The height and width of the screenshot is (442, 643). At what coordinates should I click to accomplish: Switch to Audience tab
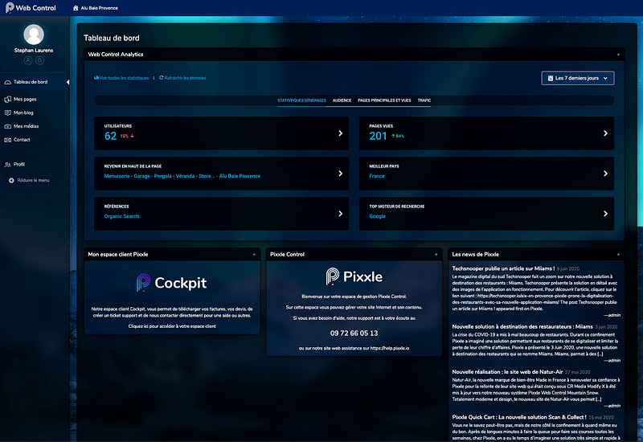coord(342,100)
